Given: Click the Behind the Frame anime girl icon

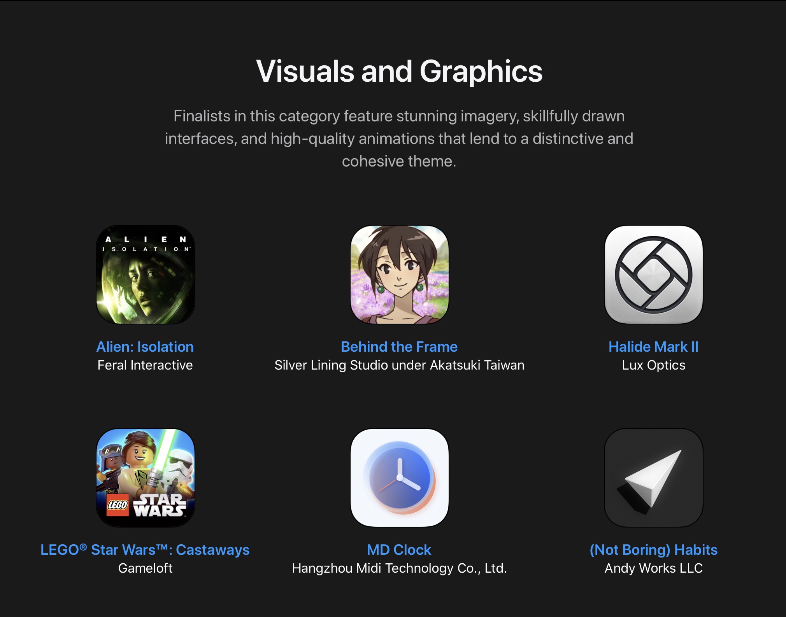Looking at the screenshot, I should 400,275.
